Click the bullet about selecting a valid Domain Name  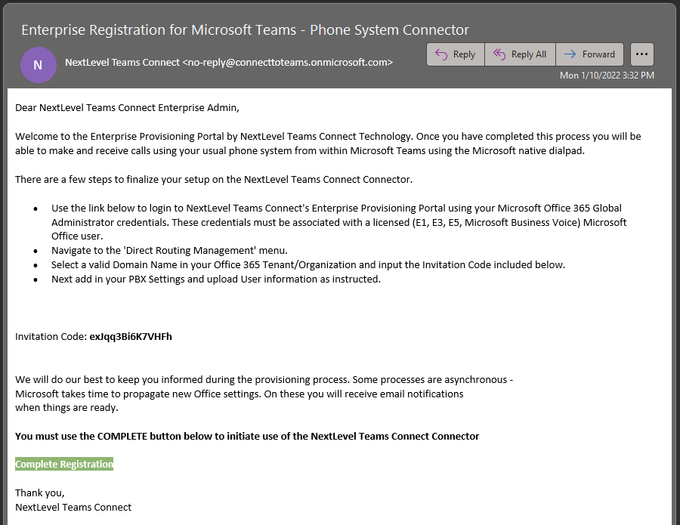(308, 264)
